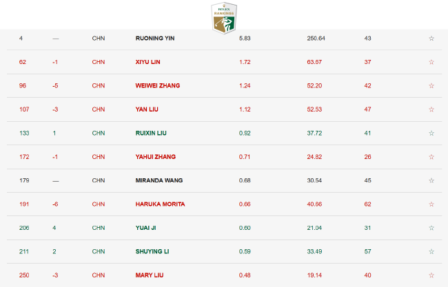Select total points 40.66
Screen dimensions: 448x287
(x=314, y=204)
